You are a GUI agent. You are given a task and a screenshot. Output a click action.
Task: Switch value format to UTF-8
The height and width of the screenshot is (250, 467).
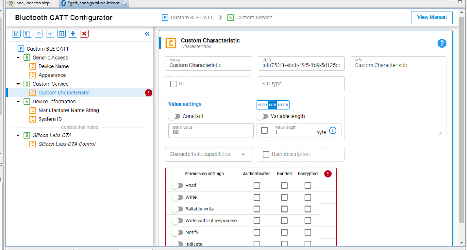284,105
